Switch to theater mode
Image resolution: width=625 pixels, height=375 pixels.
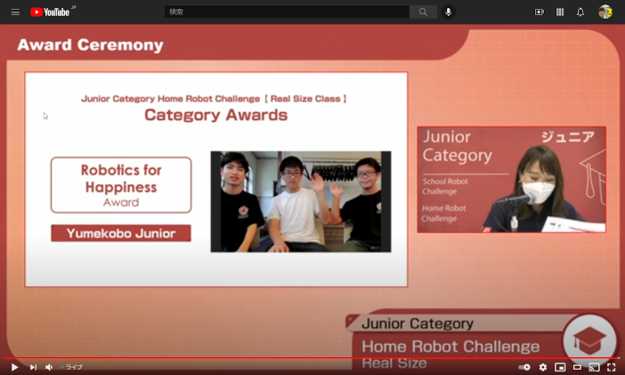pos(577,367)
